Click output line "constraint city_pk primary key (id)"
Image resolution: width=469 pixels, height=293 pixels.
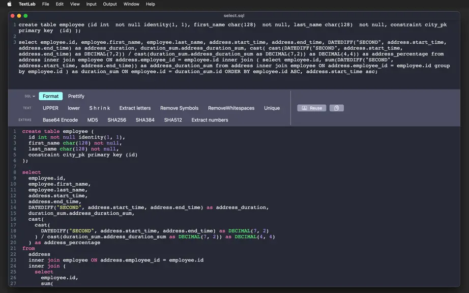83,155
